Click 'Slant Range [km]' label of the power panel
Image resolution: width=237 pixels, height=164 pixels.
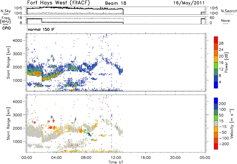8,62
